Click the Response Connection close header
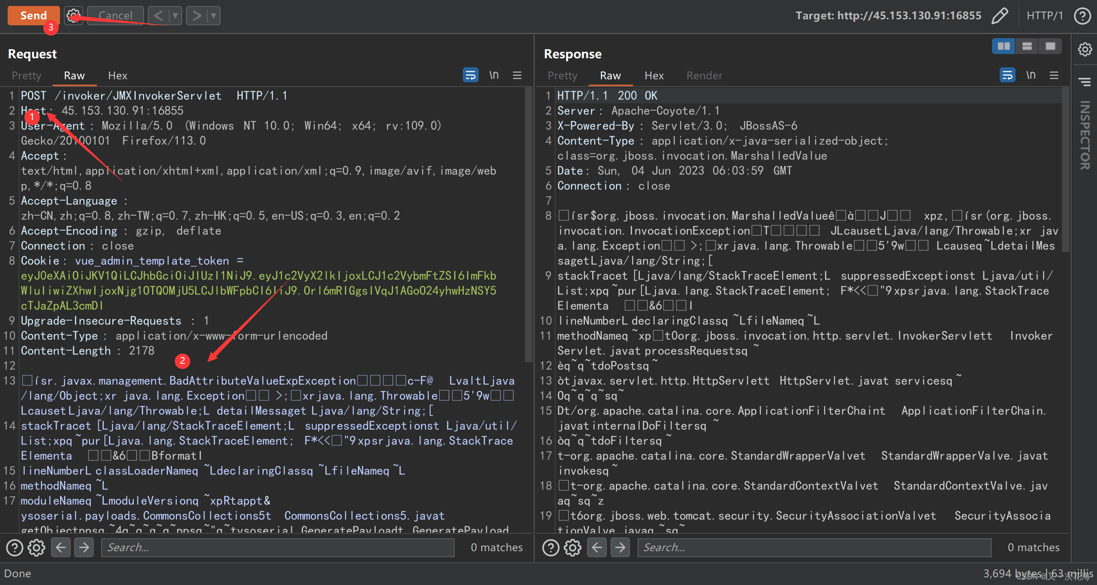This screenshot has height=585, width=1097. tap(614, 186)
